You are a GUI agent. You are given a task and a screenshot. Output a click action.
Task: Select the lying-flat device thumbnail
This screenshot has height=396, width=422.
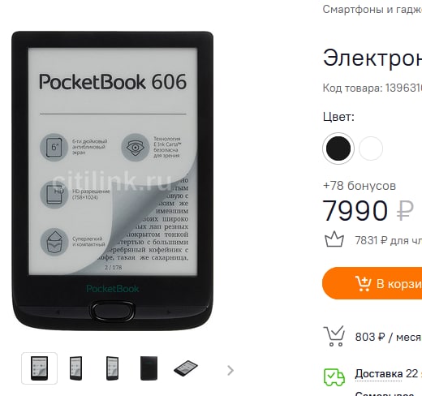tap(186, 368)
